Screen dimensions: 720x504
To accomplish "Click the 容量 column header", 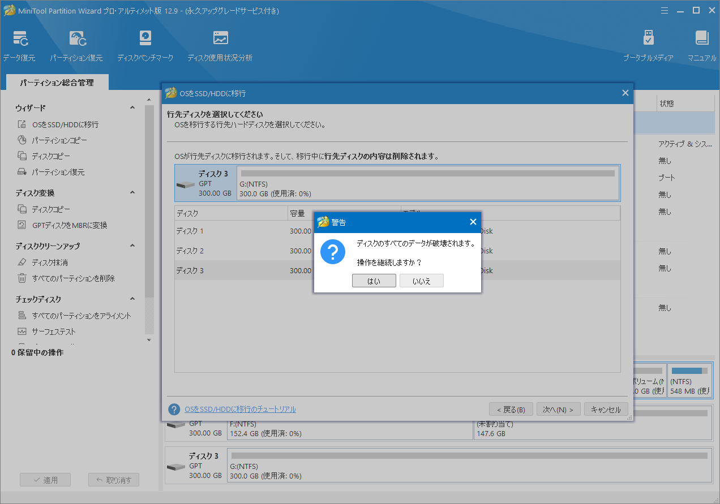I will (x=344, y=213).
